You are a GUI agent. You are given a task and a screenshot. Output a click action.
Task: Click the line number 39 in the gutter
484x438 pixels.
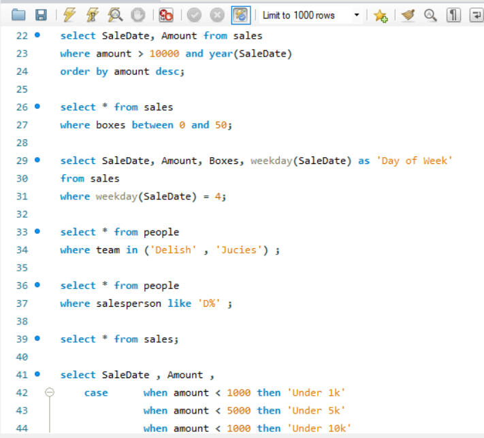[22, 339]
